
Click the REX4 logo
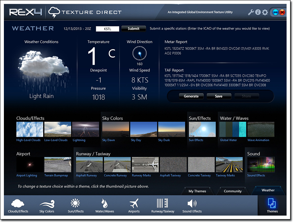coord(26,12)
